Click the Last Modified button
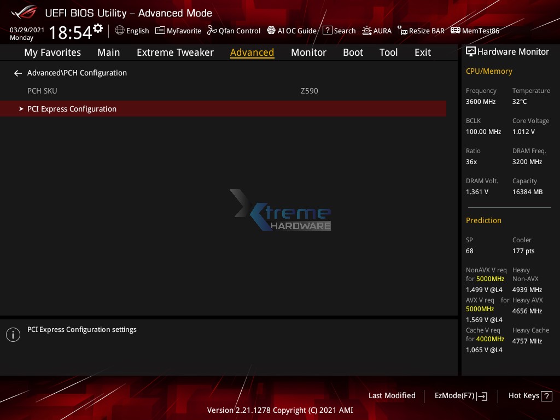The height and width of the screenshot is (420, 560). 392,395
